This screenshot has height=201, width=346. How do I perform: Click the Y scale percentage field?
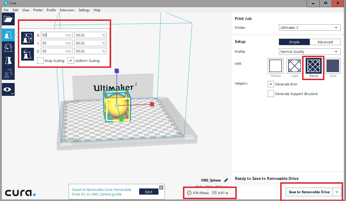(90, 43)
